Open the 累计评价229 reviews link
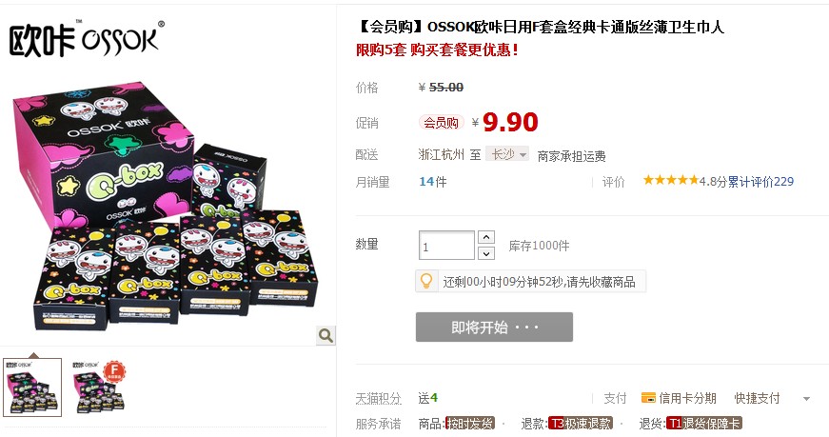The image size is (829, 437). pyautogui.click(x=760, y=182)
